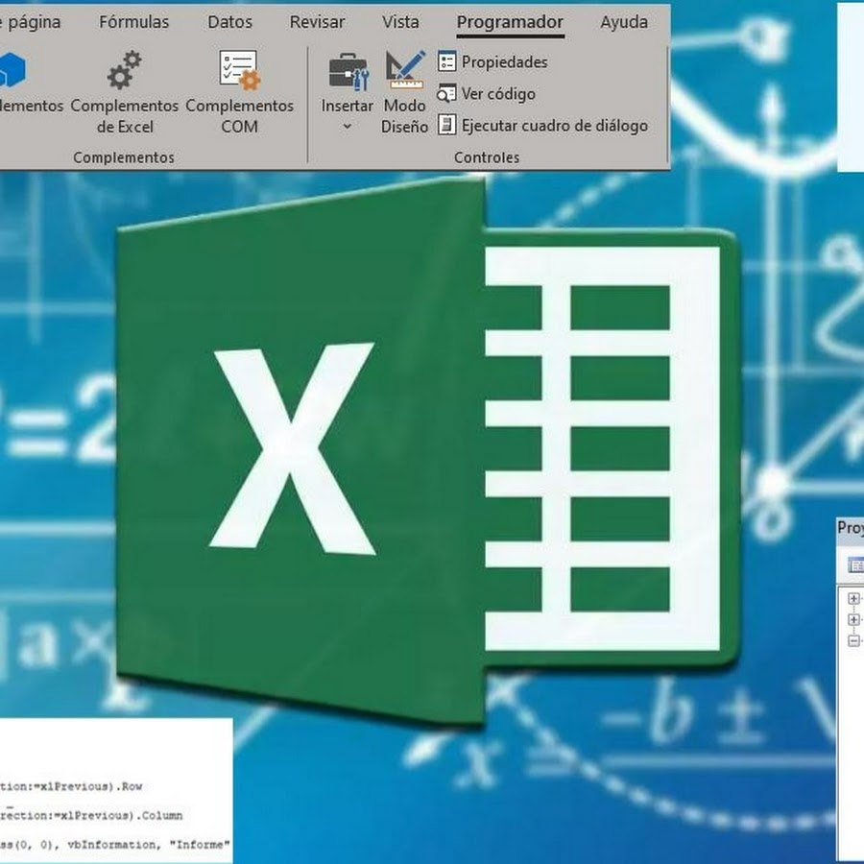864x864 pixels.
Task: Expand the Insertar dropdown arrow
Action: 348,127
